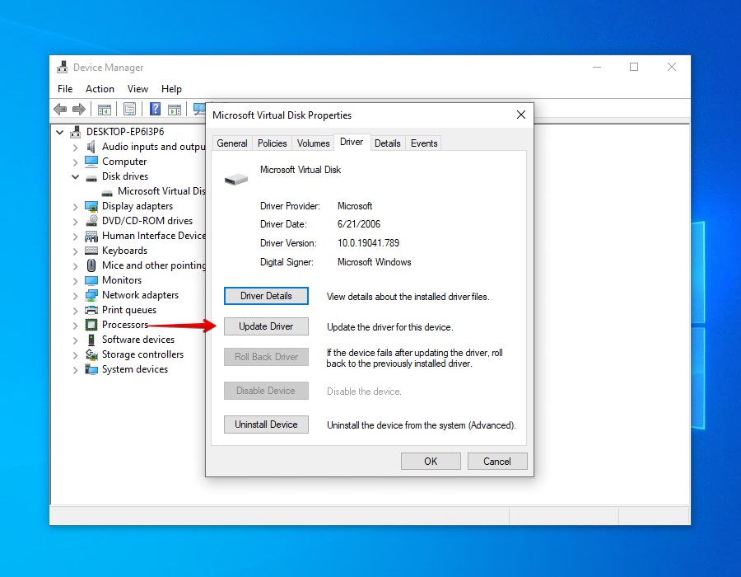Image resolution: width=741 pixels, height=577 pixels.
Task: Open the Action menu
Action: [x=100, y=89]
